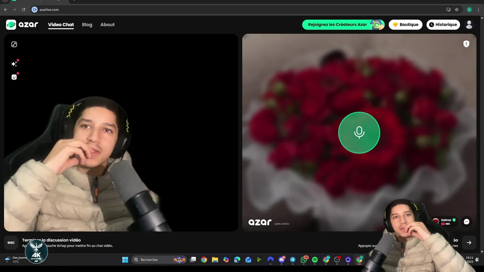Click browser back arrow

point(5,9)
